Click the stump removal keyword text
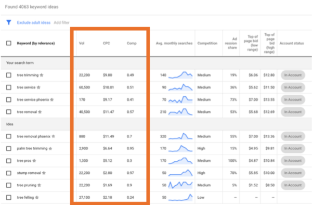Image resolution: width=312 pixels, height=205 pixels. 29,173
